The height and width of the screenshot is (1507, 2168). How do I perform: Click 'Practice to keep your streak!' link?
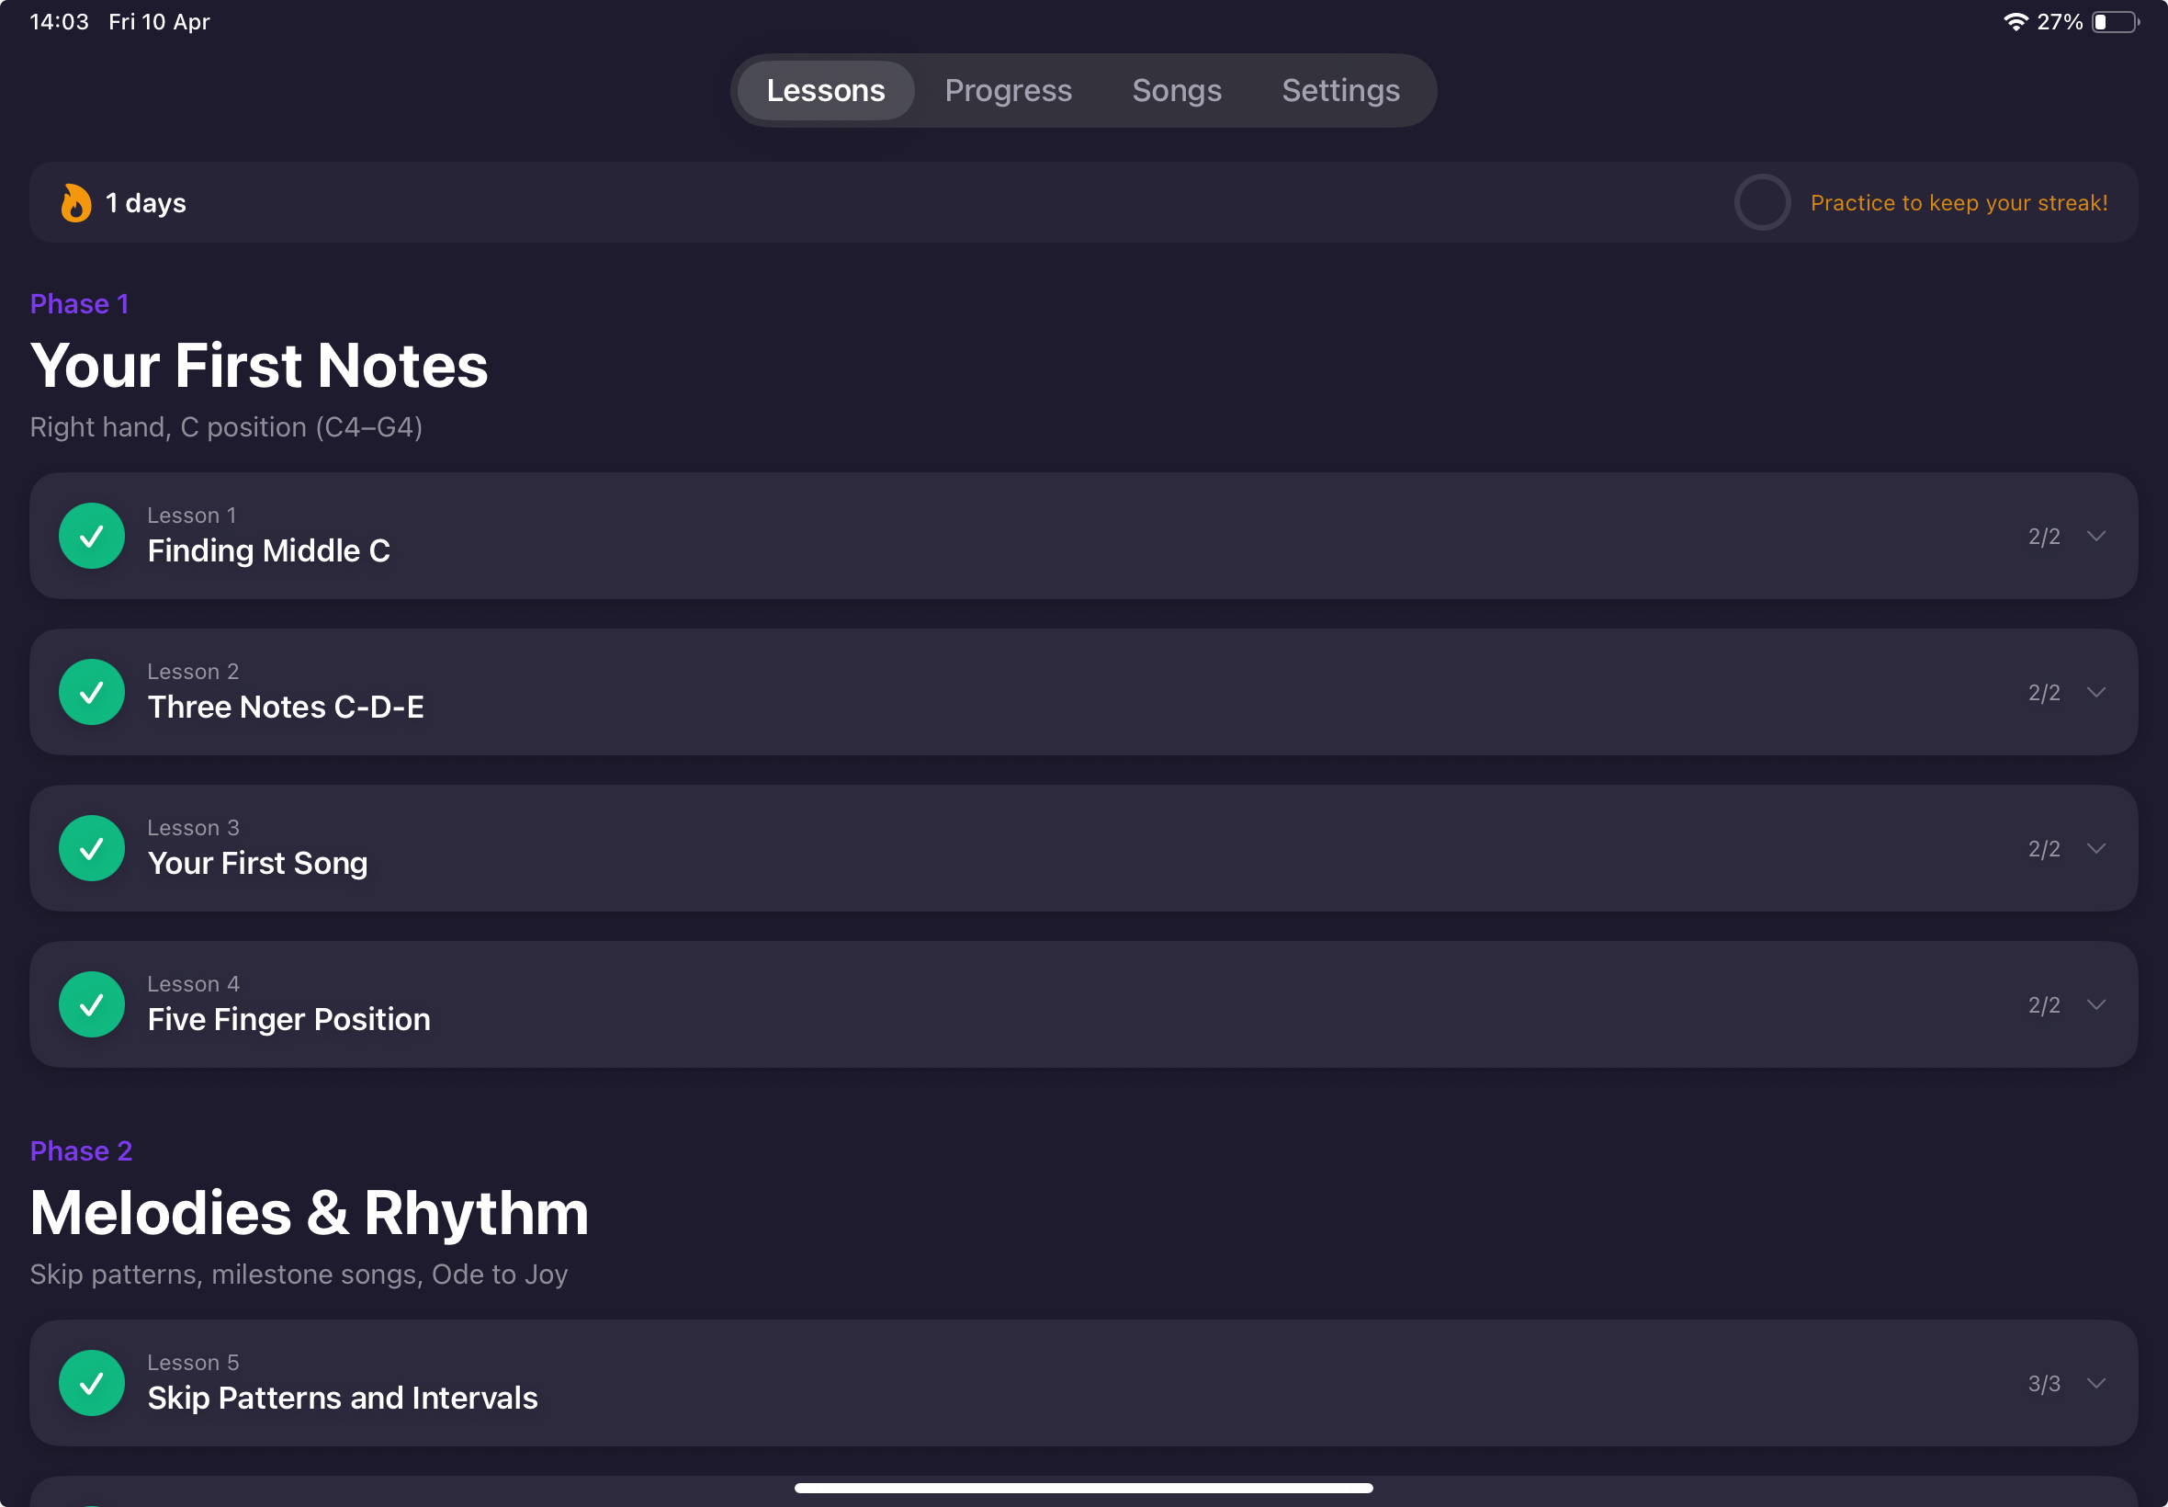click(x=1959, y=203)
